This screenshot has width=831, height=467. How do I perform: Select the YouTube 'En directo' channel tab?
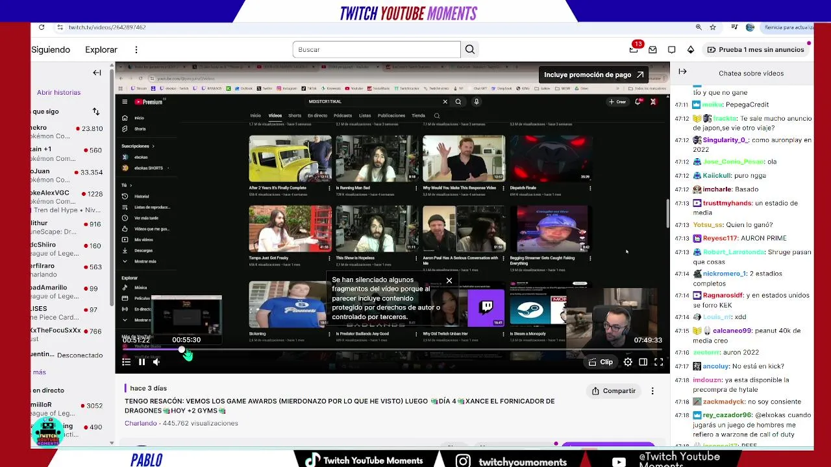coord(317,115)
